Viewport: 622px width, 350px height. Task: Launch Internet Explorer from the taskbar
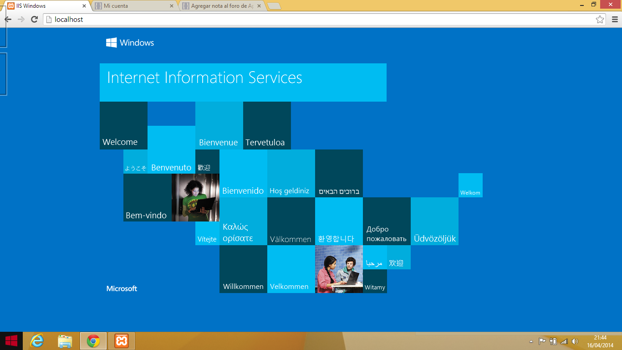coord(37,341)
